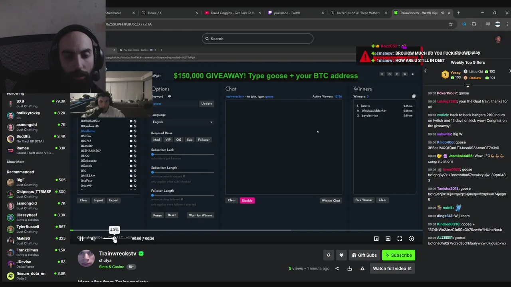Open the Slots & Casino category link
511x287 pixels.
(x=111, y=267)
